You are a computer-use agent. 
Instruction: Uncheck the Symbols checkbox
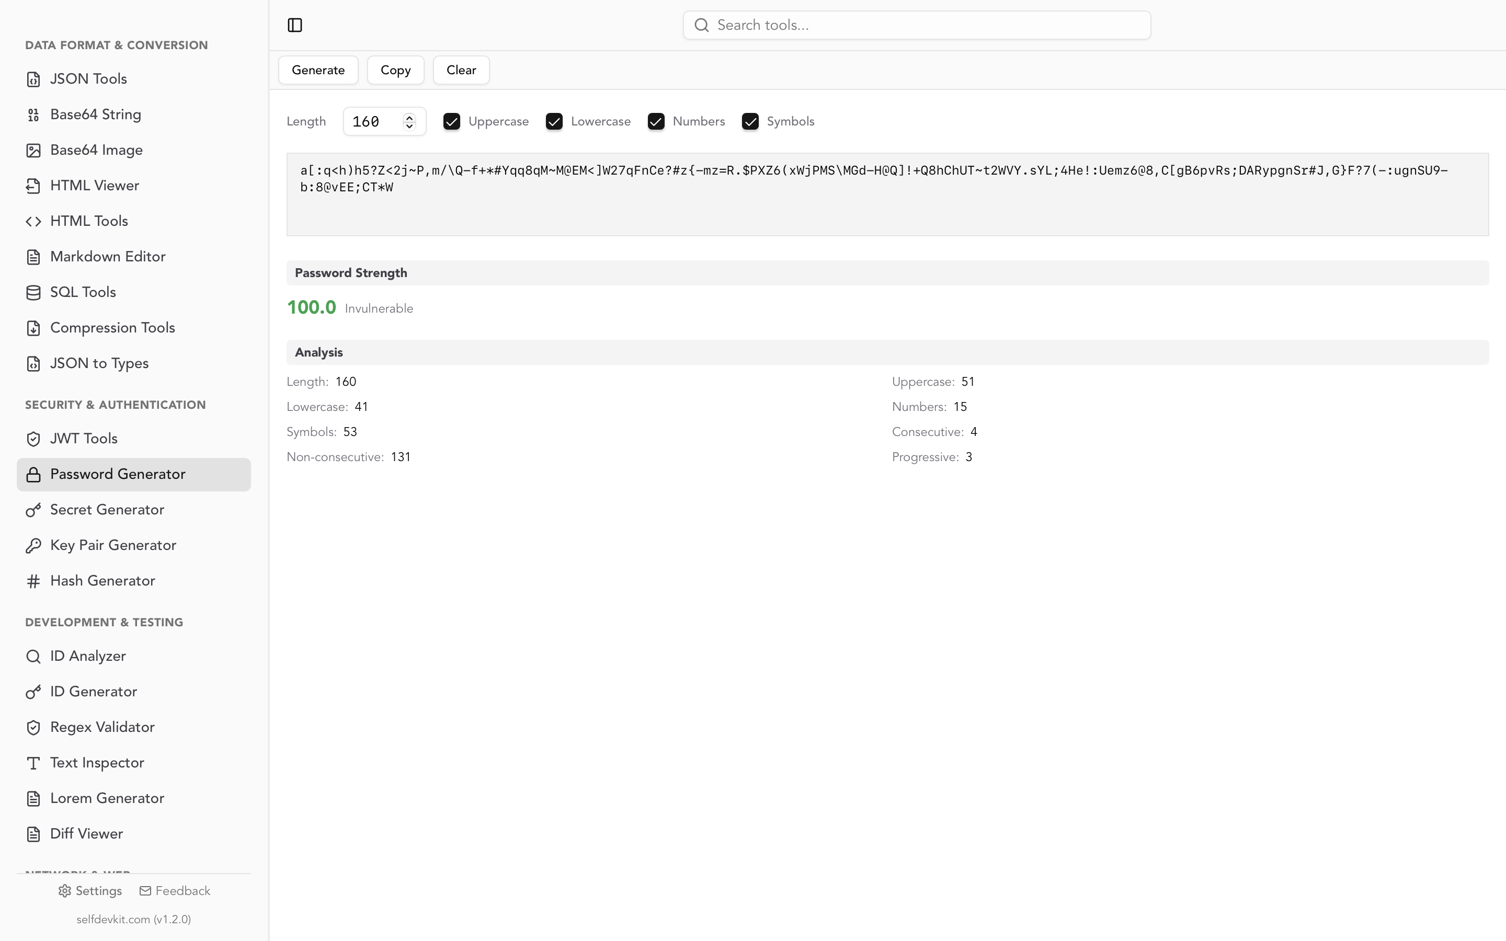pos(750,121)
